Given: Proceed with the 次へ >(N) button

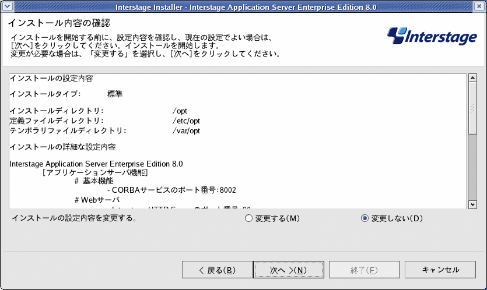Looking at the screenshot, I should (289, 270).
